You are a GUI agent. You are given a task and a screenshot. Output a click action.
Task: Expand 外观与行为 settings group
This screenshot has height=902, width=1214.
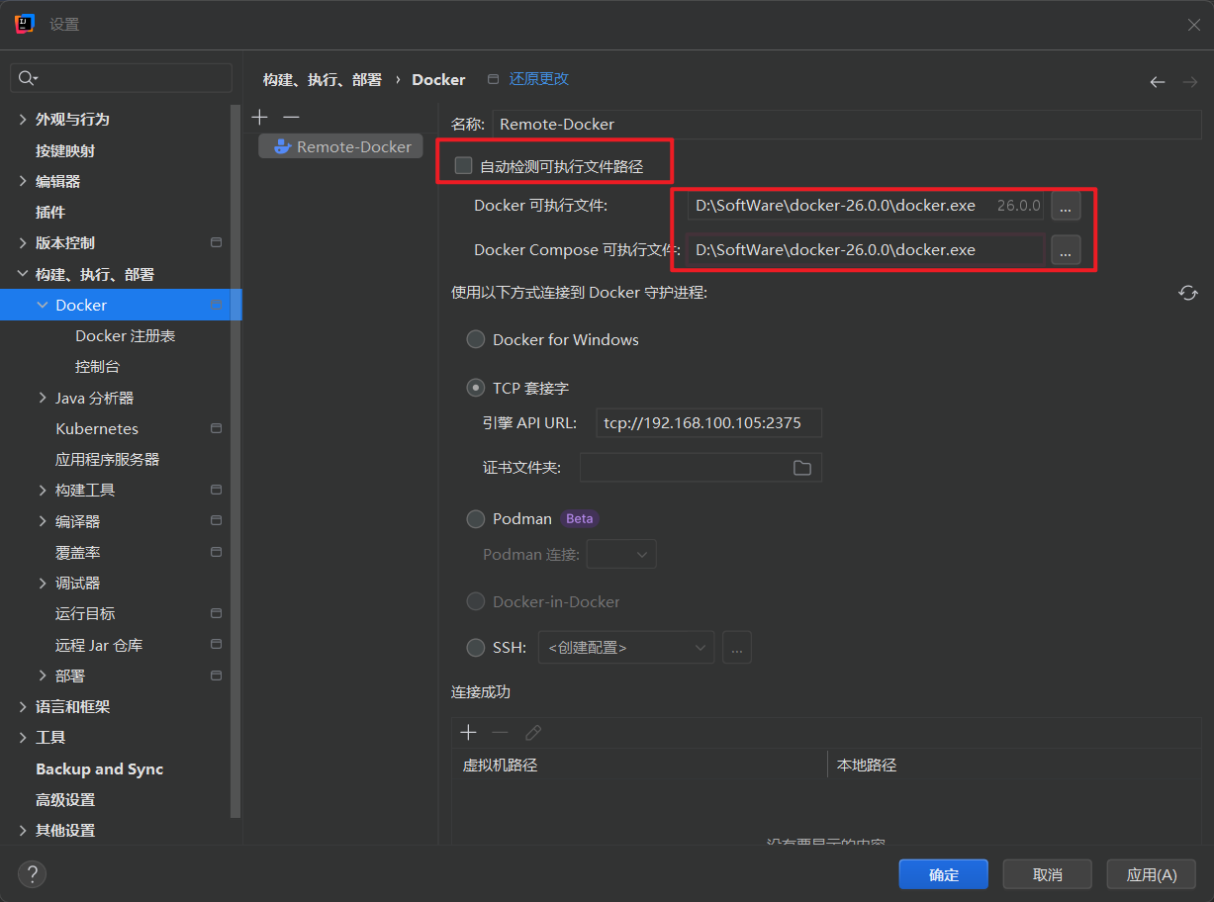(23, 119)
